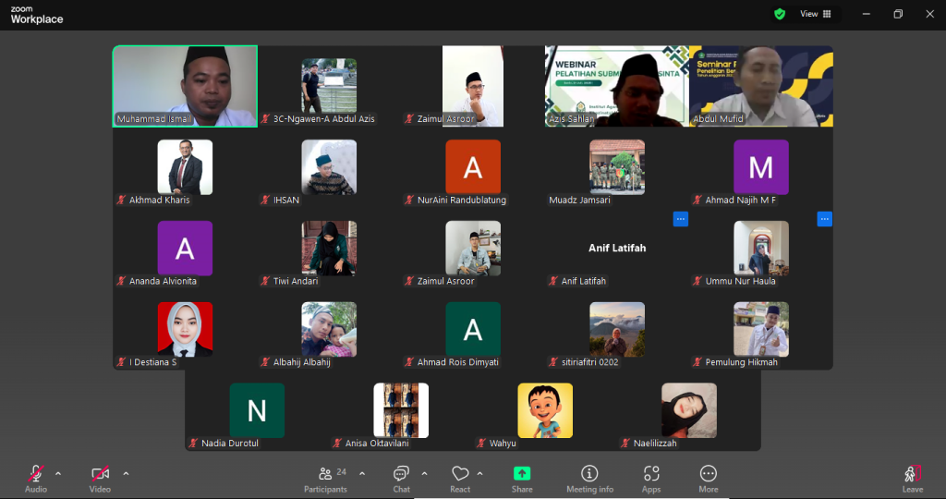Open the View layout menu
Viewport: 946px width, 499px height.
[x=816, y=14]
